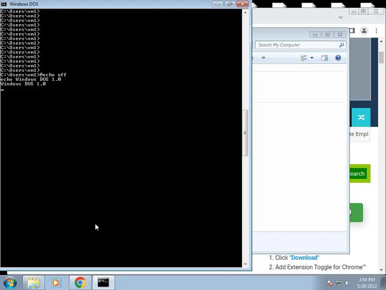The width and height of the screenshot is (386, 290).
Task: Open Action Center flag icon in tray
Action: pyautogui.click(x=330, y=283)
